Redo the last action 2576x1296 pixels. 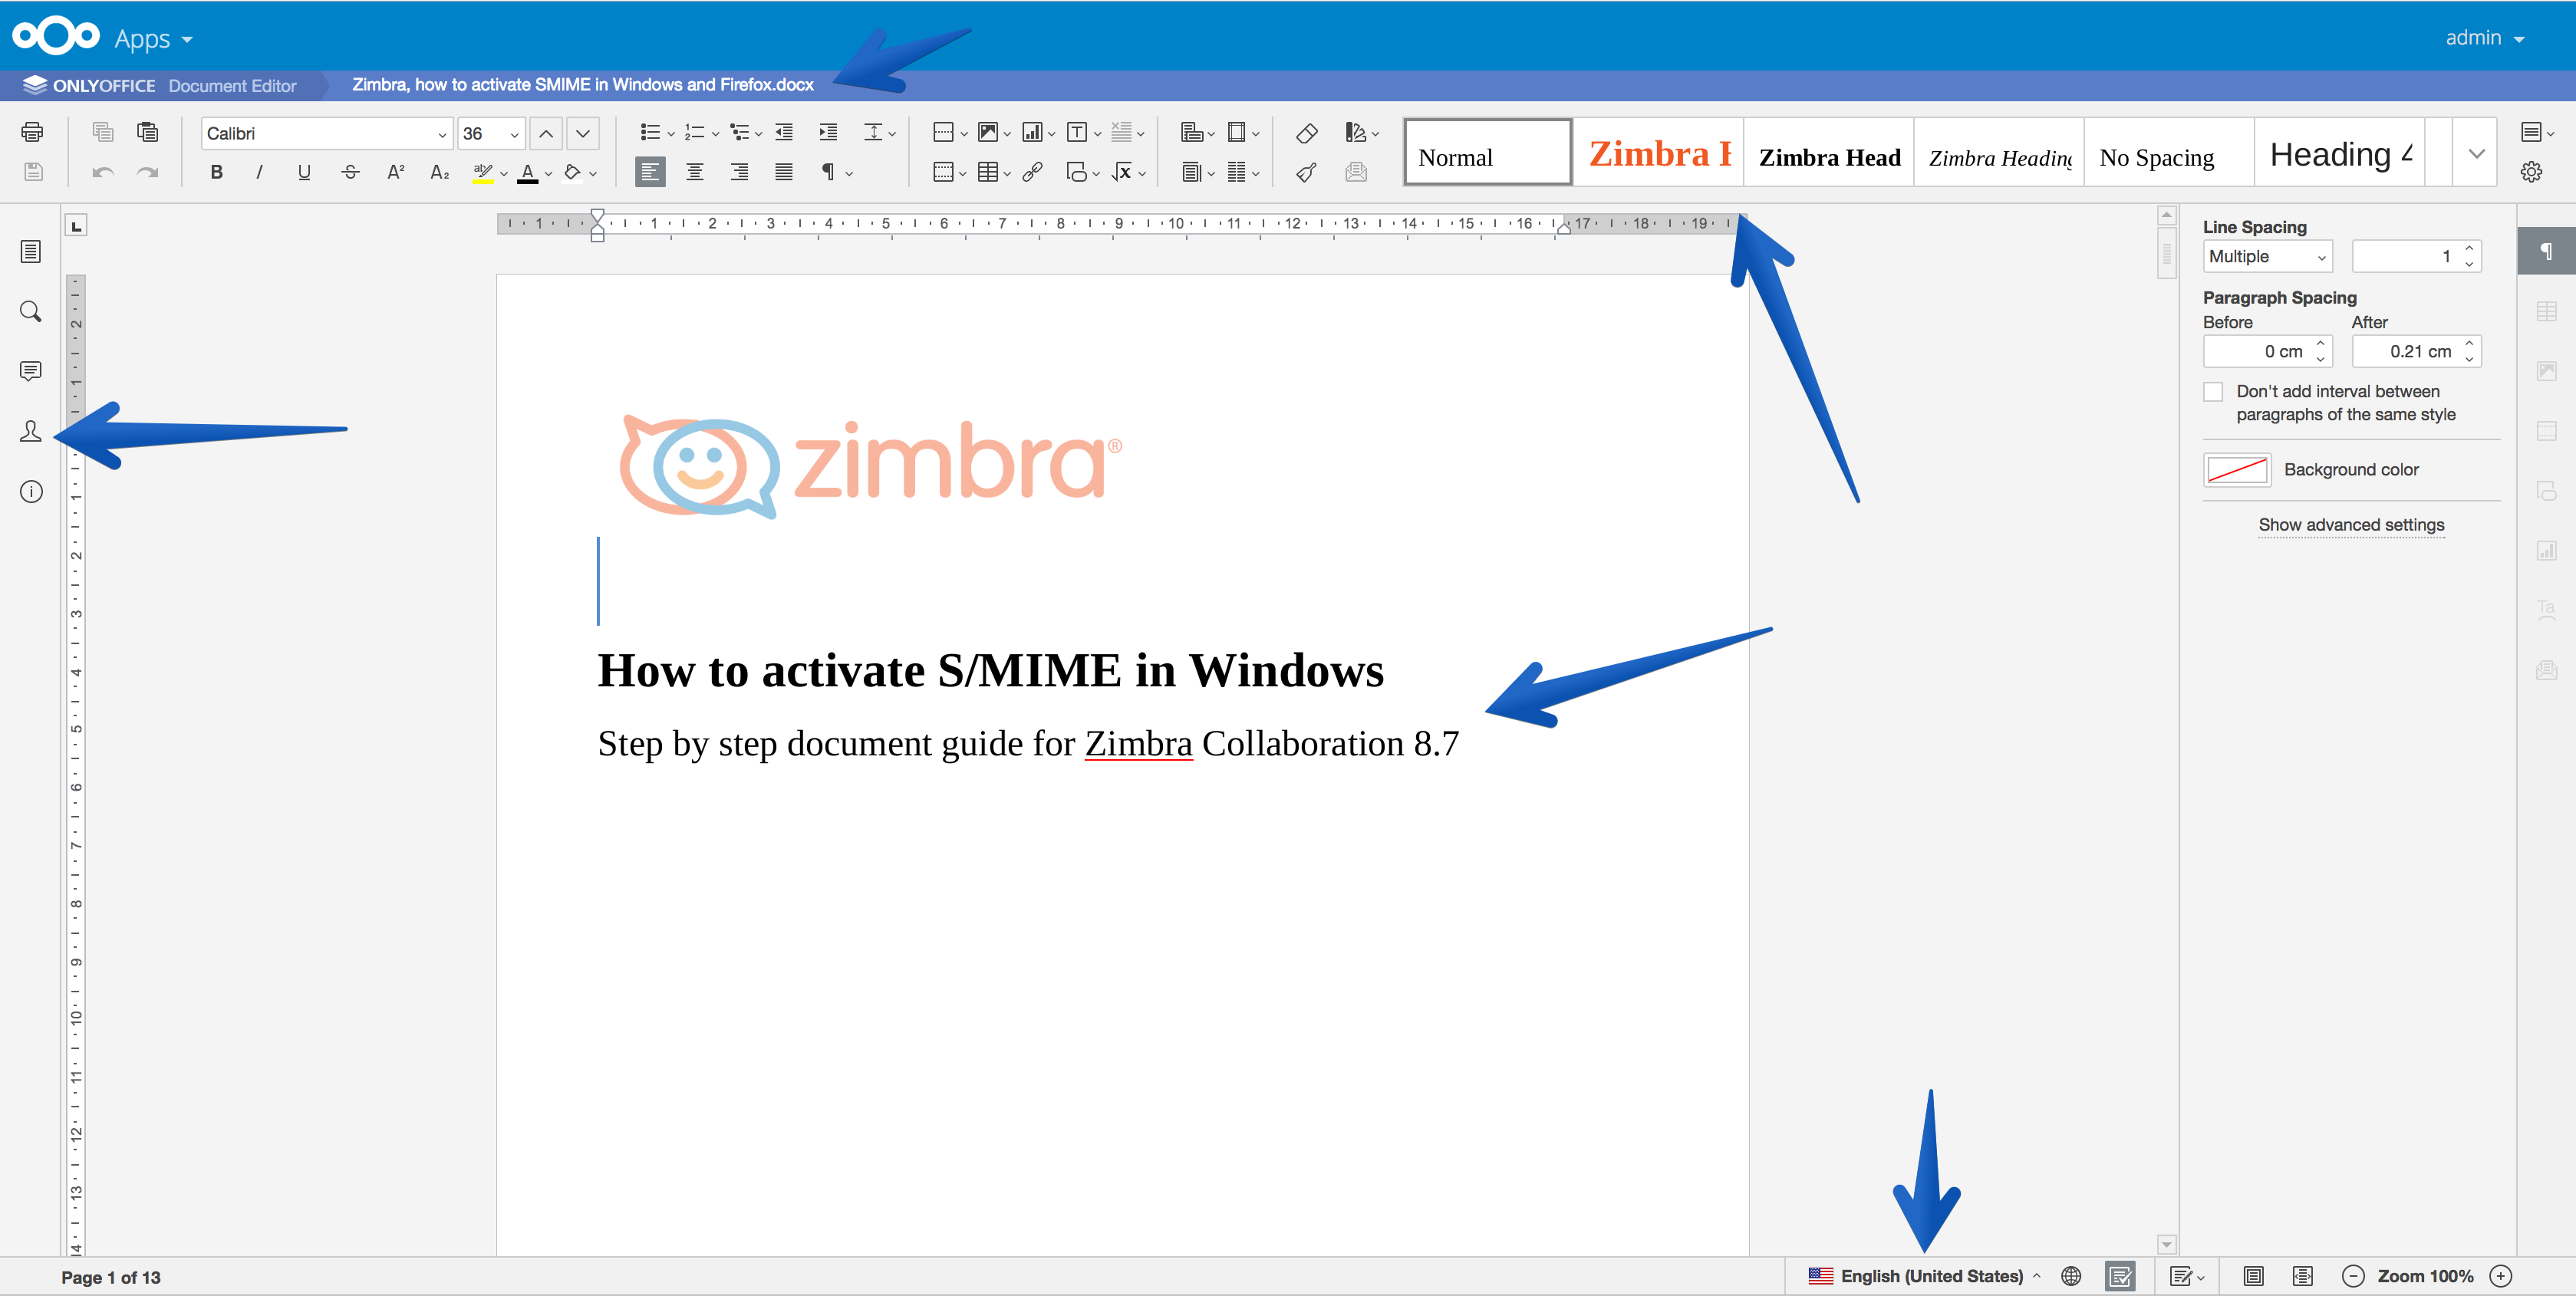click(x=147, y=172)
